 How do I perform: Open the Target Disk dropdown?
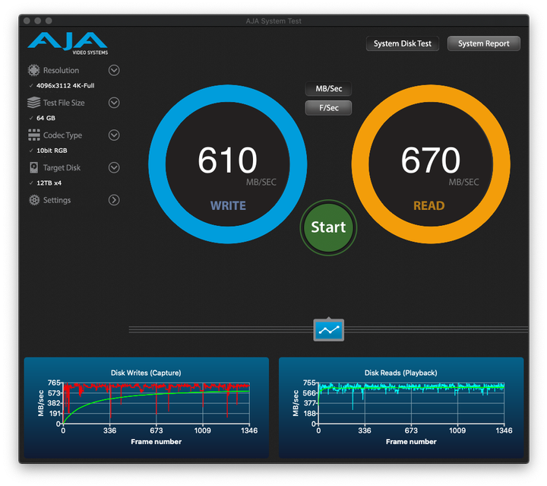click(114, 167)
